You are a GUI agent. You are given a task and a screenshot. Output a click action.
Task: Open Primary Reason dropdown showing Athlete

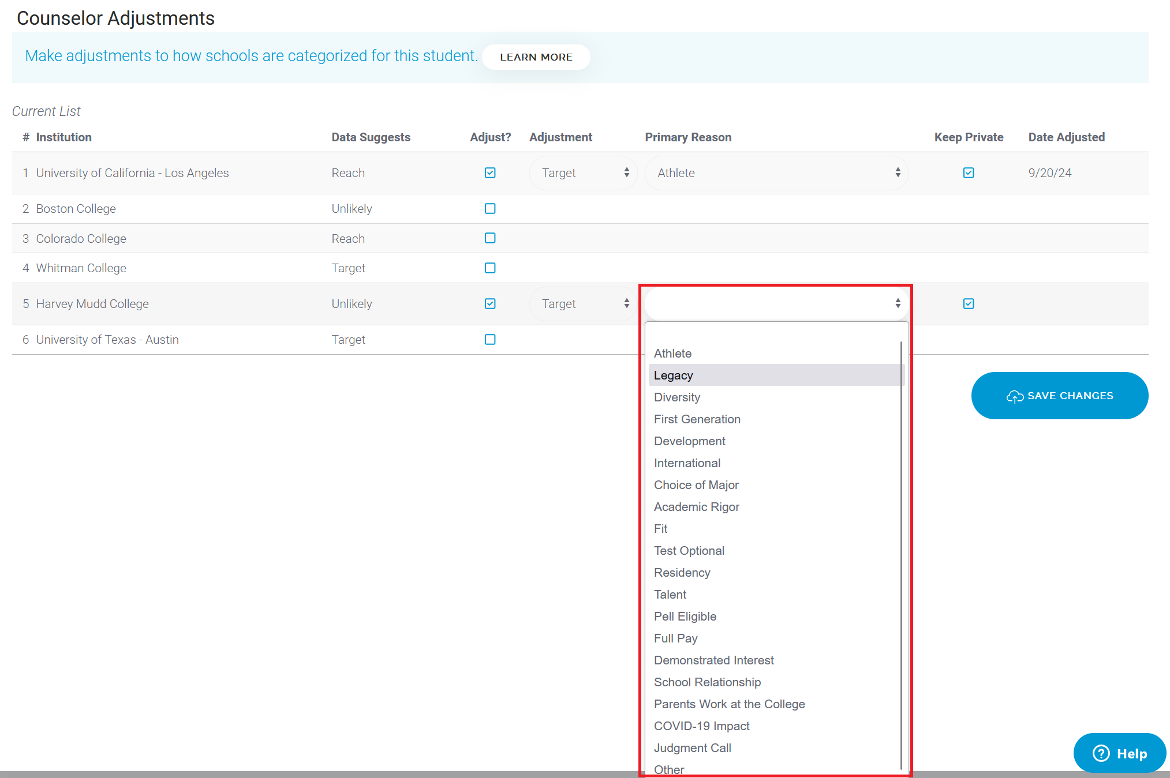pyautogui.click(x=776, y=173)
